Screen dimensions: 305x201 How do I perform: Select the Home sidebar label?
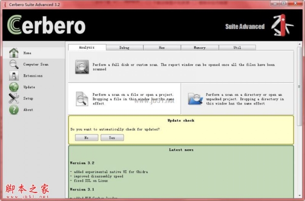click(27, 53)
